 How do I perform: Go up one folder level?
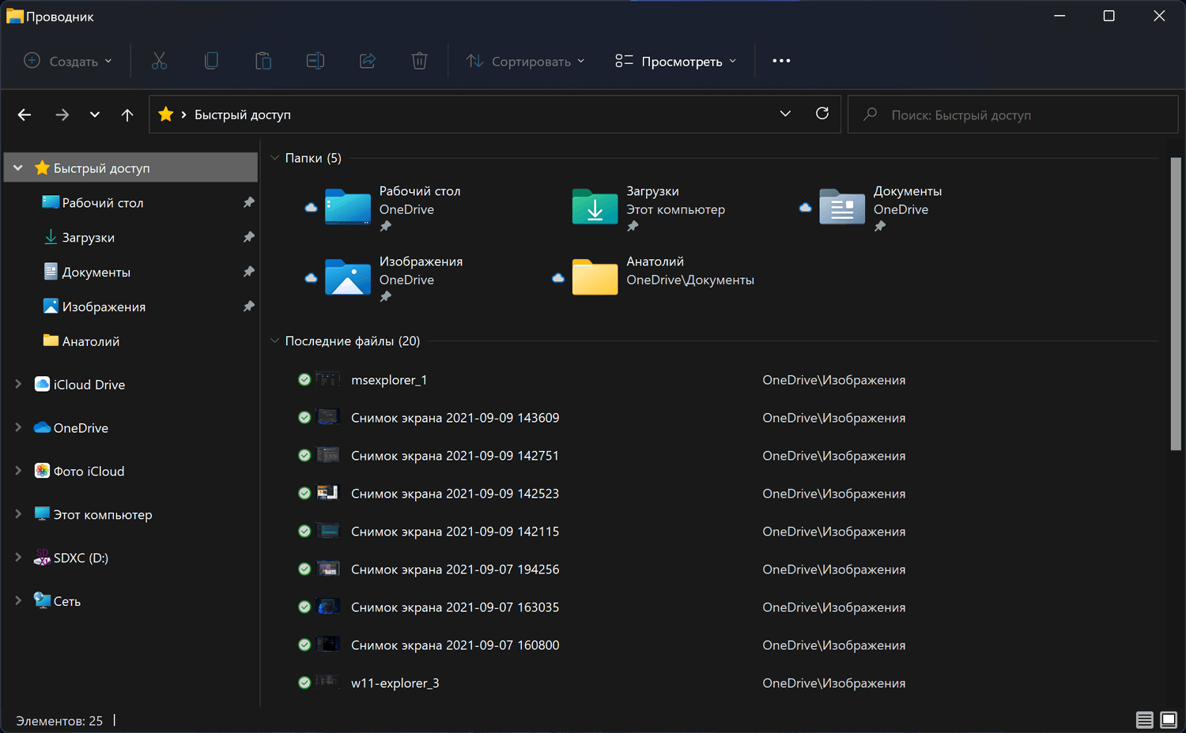(127, 115)
